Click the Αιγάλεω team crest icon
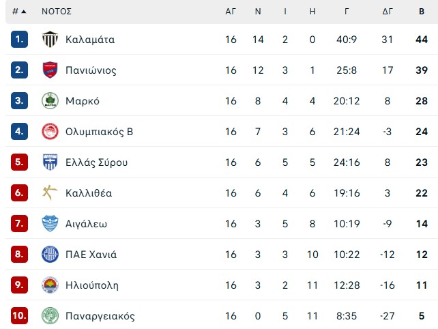The height and width of the screenshot is (329, 438). (x=50, y=224)
